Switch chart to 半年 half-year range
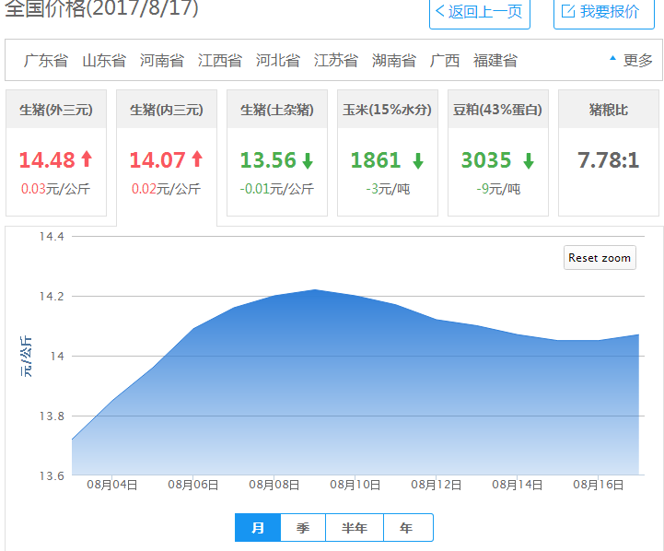 coord(355,528)
